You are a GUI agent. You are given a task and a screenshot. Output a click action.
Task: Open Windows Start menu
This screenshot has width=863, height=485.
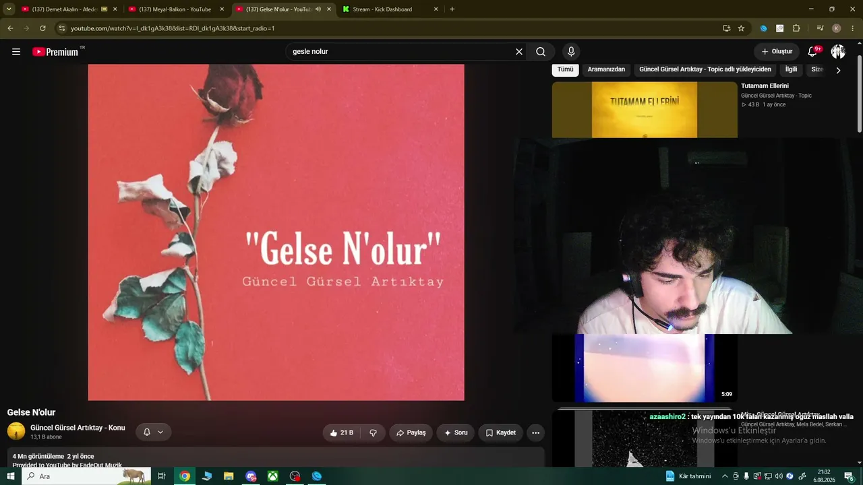pyautogui.click(x=10, y=476)
